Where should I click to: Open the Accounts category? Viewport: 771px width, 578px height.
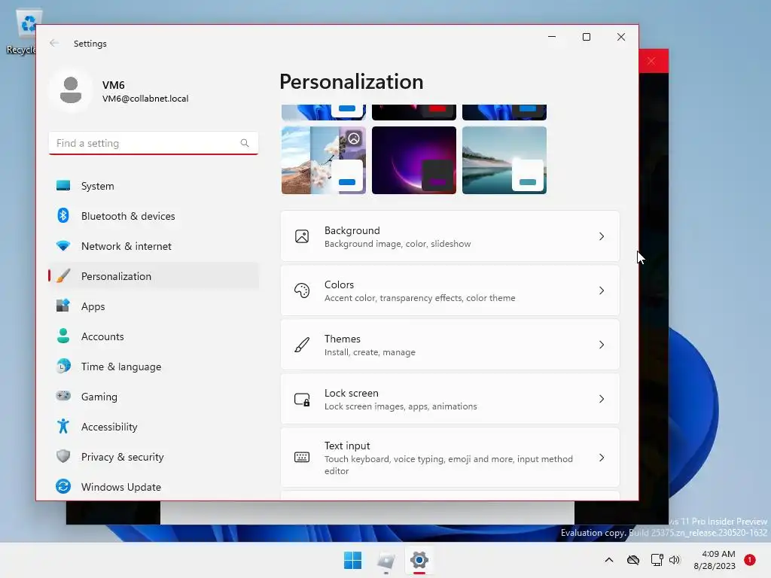tap(154, 336)
